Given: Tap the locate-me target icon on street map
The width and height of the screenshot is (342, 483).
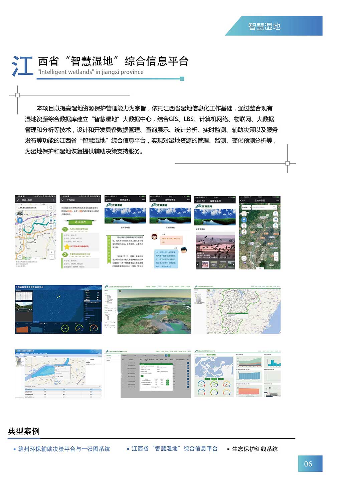Looking at the screenshot, I should [x=20, y=257].
